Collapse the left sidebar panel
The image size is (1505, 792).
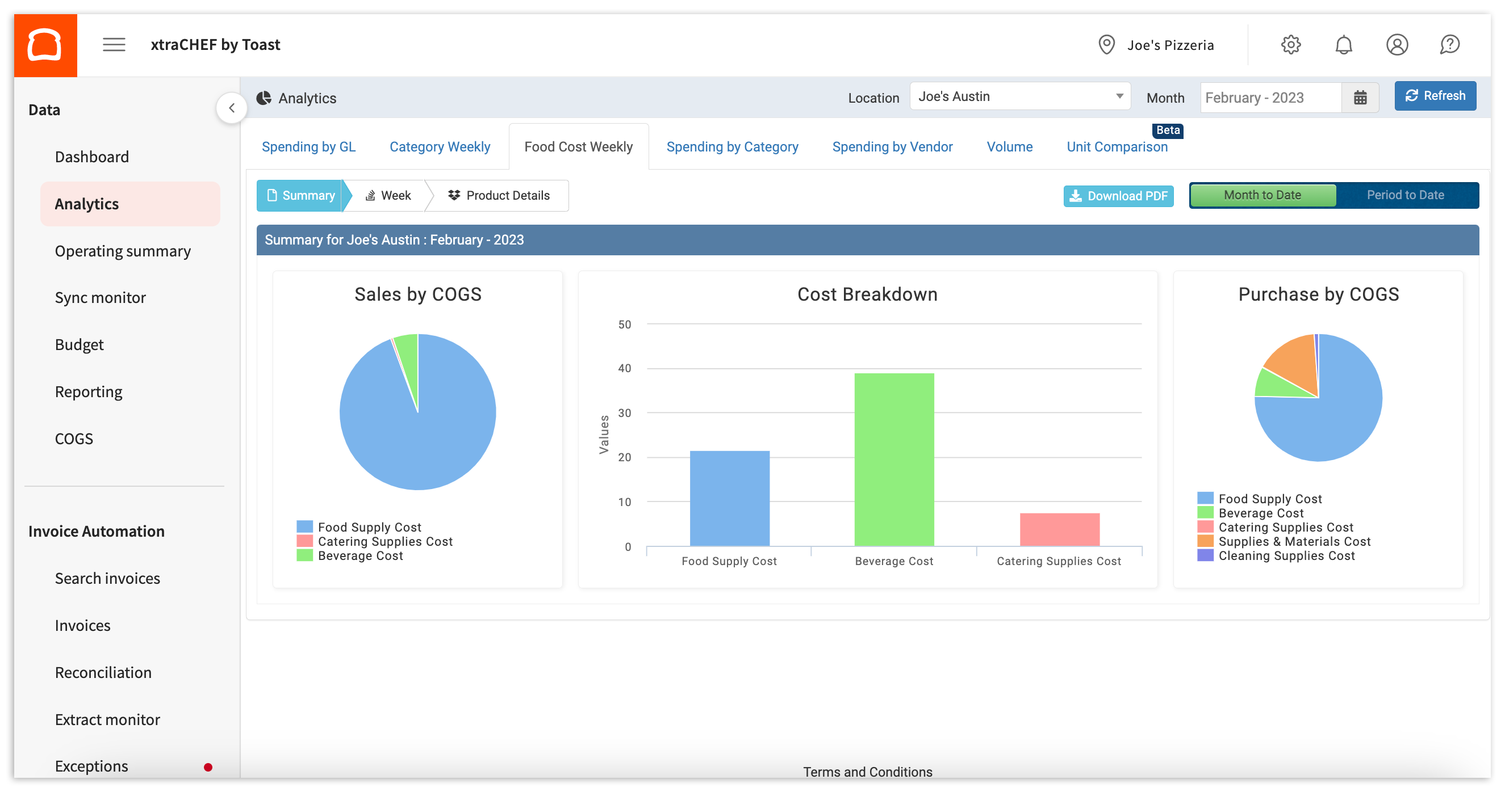coord(231,106)
